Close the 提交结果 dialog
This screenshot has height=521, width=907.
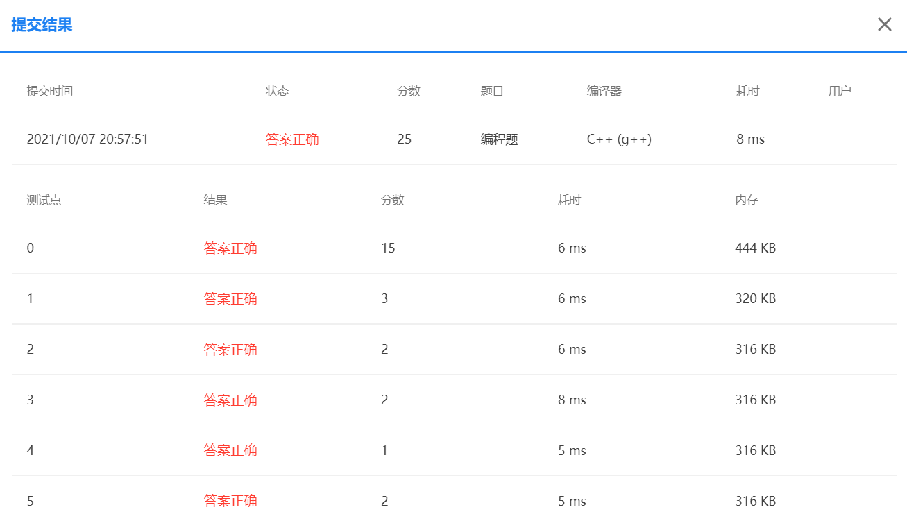pyautogui.click(x=884, y=24)
